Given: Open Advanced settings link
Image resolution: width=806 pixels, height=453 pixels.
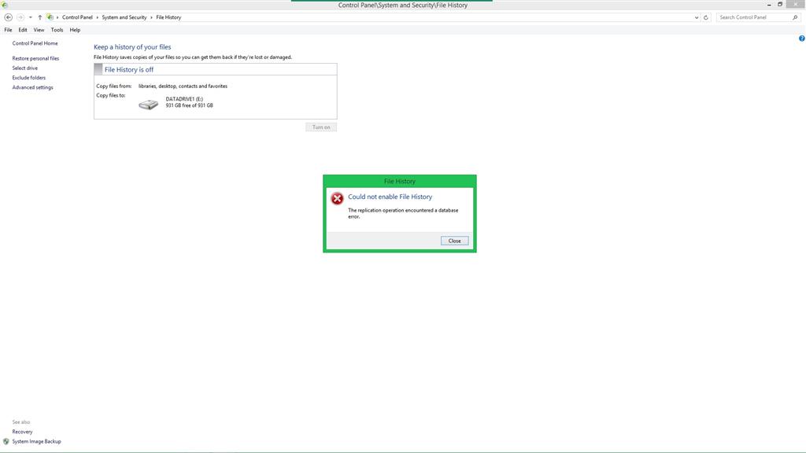Looking at the screenshot, I should click(x=32, y=88).
